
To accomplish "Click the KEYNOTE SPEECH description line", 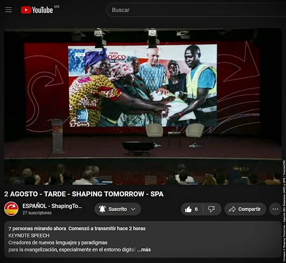I will [x=29, y=236].
